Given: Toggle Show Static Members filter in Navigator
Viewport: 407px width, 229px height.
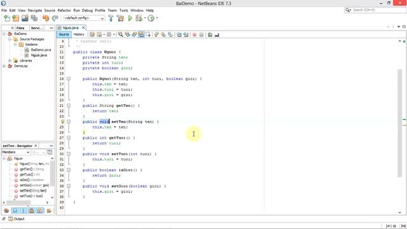Looking at the screenshot, I should 23,211.
